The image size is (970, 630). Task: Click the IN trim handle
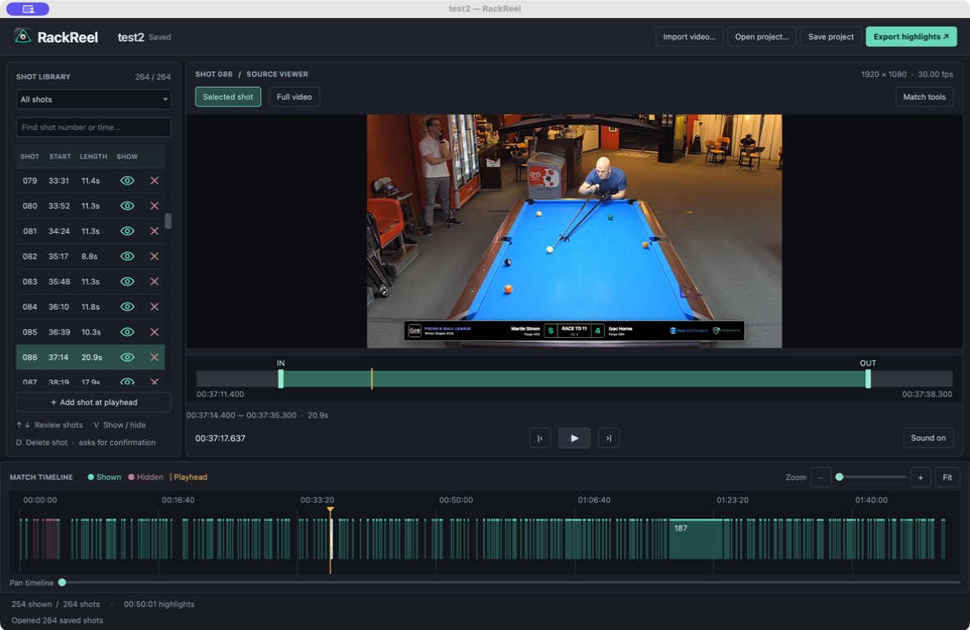[281, 379]
